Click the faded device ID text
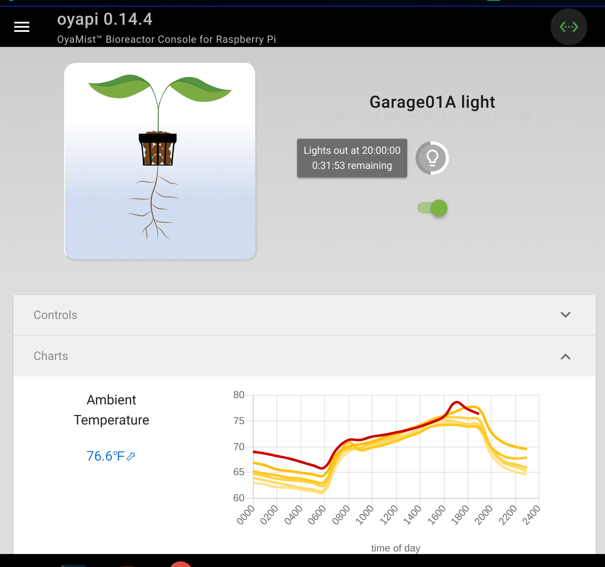Viewport: 605px width, 567px height. (432, 116)
